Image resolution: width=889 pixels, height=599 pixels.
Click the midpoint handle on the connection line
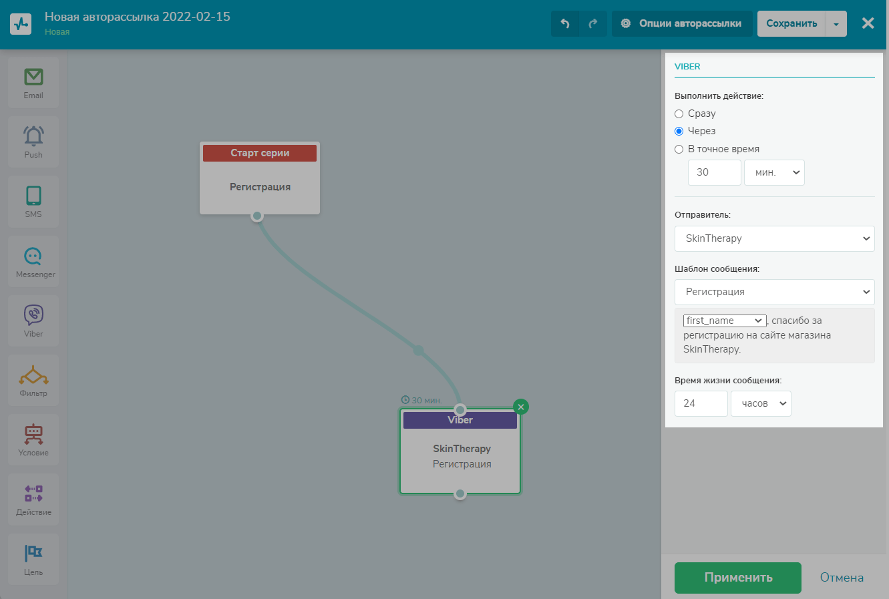[418, 351]
